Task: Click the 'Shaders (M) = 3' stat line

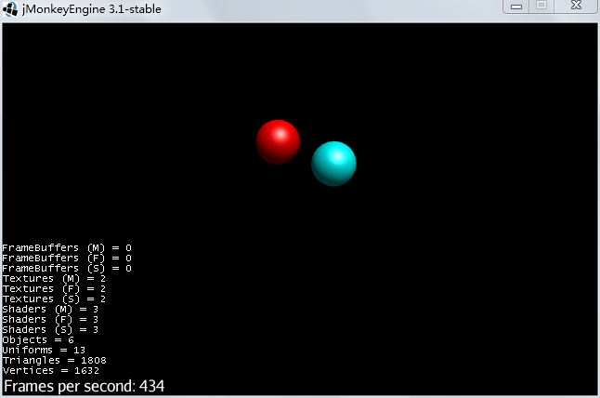Action: click(50, 309)
